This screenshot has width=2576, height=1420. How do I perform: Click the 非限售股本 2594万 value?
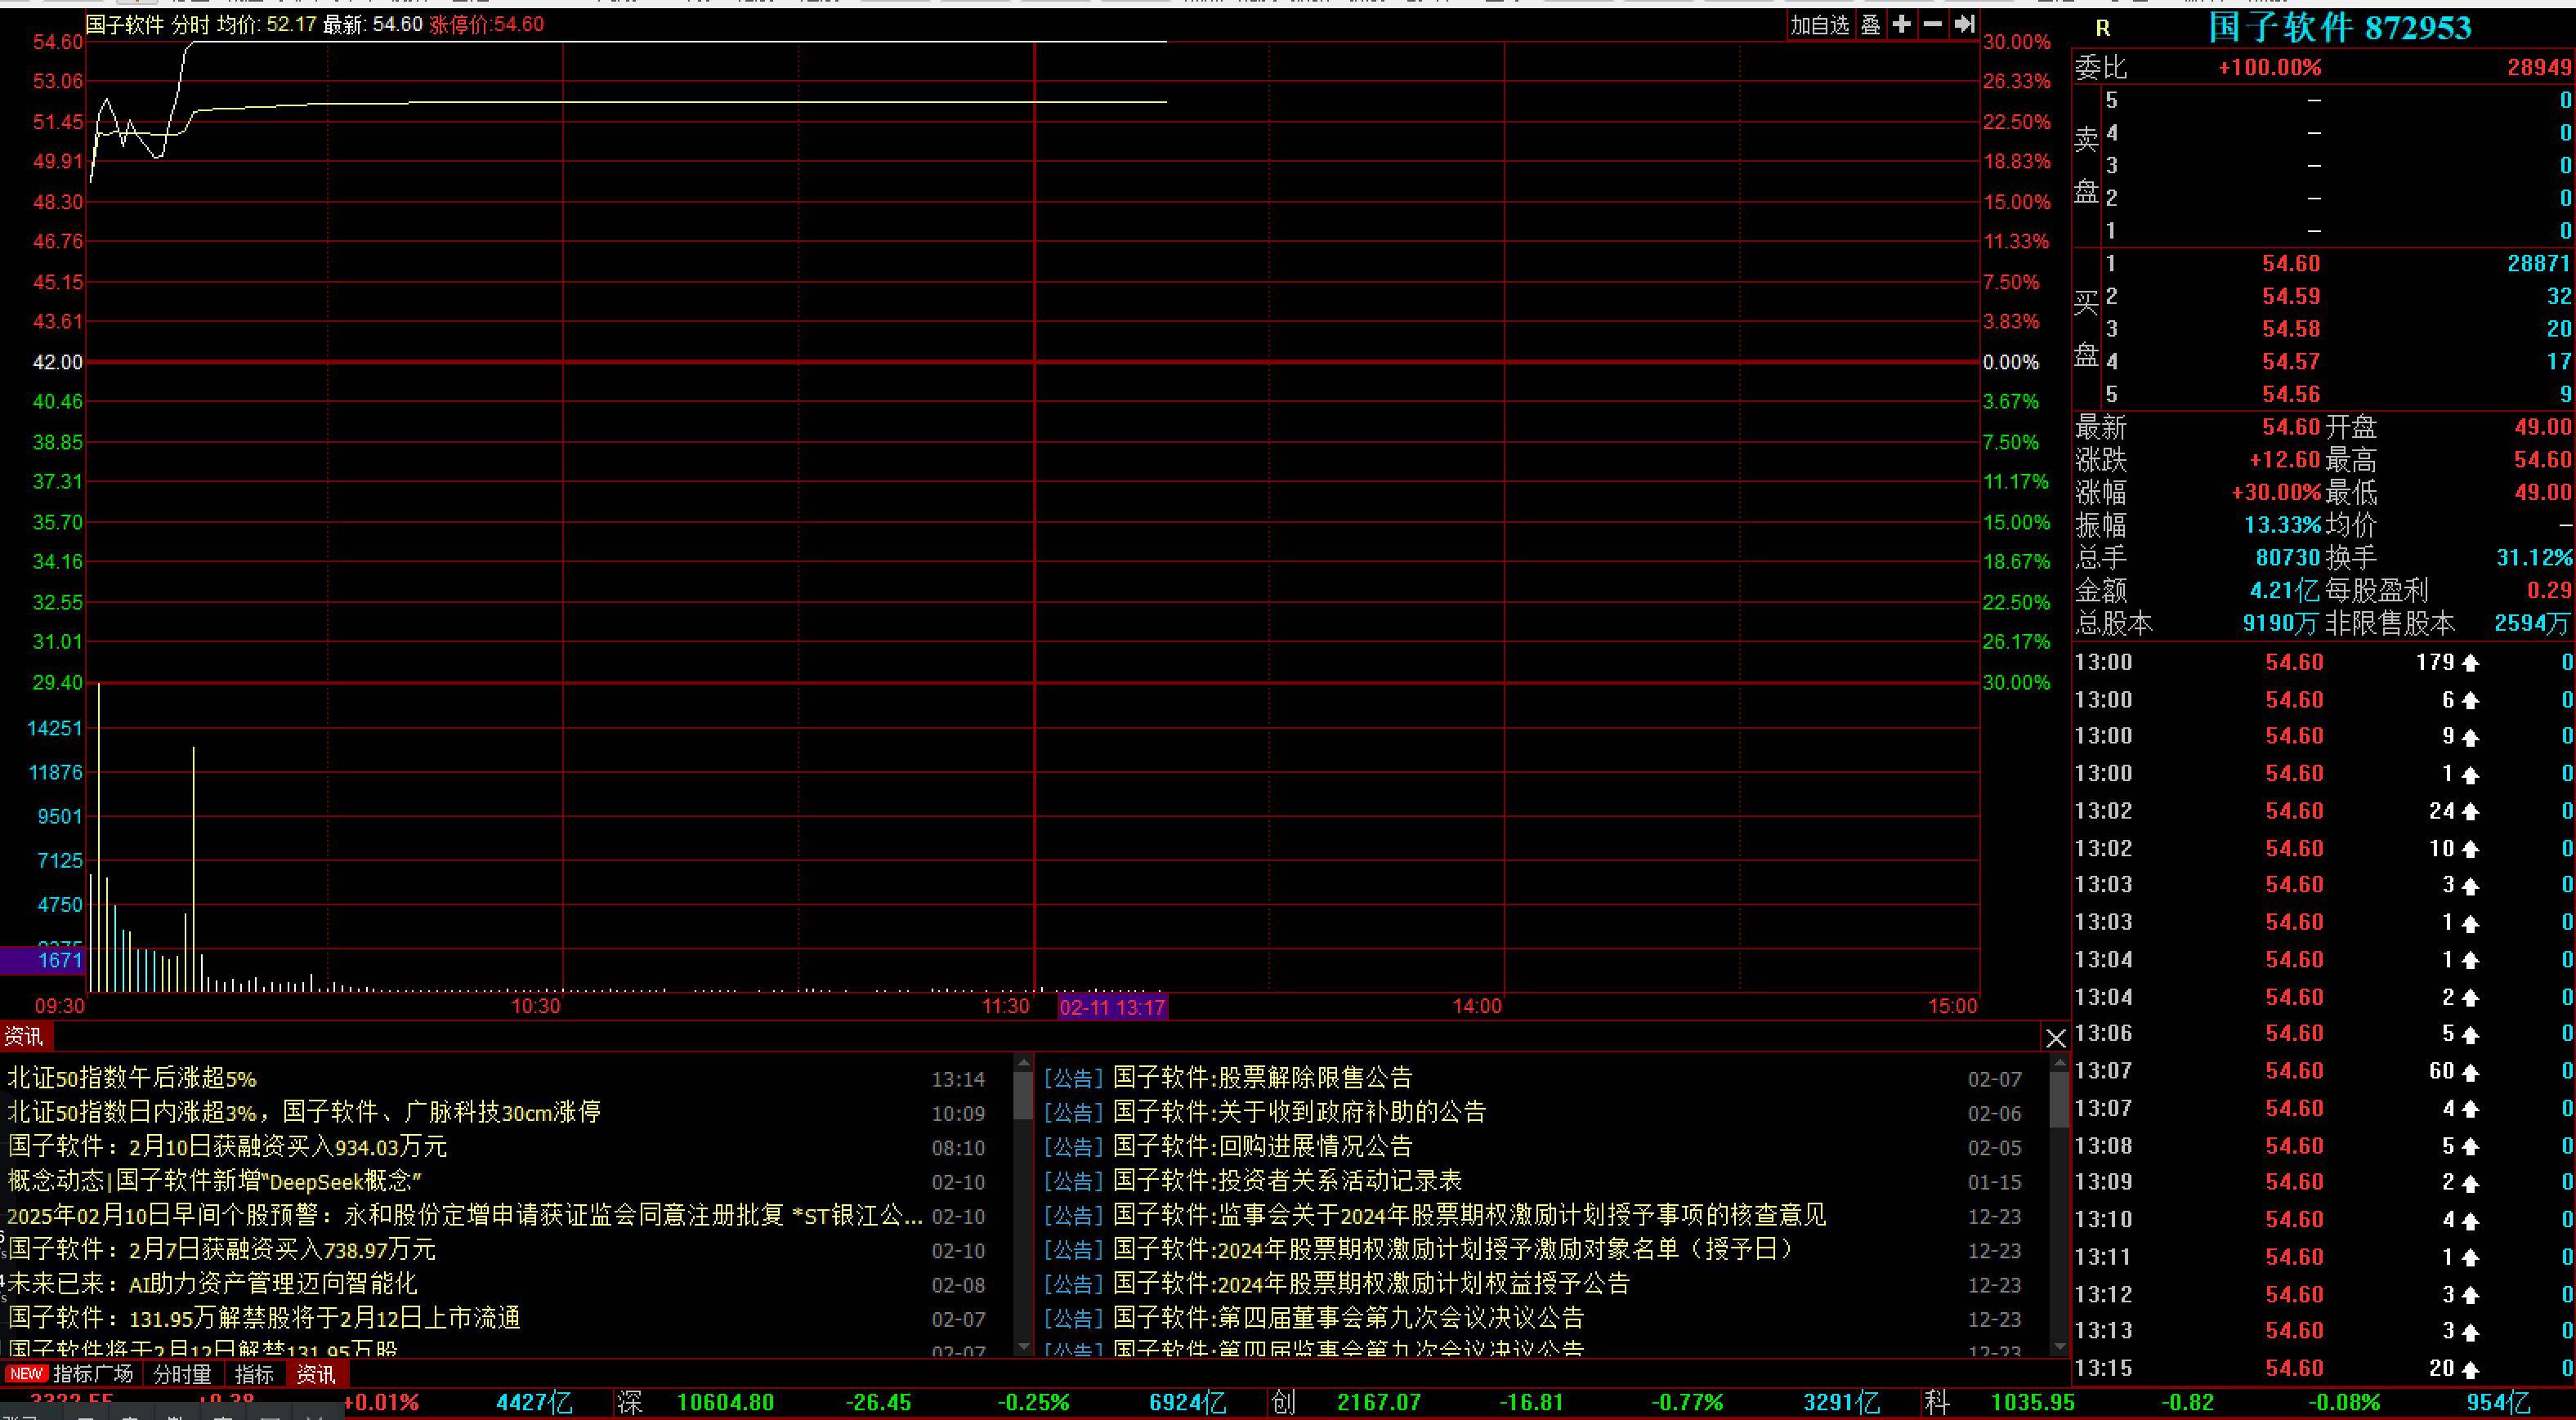2532,624
